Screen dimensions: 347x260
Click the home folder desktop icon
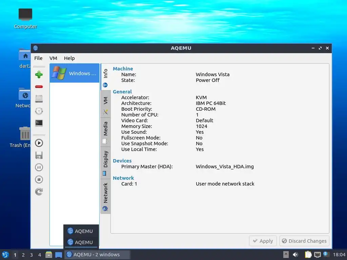pyautogui.click(x=25, y=58)
